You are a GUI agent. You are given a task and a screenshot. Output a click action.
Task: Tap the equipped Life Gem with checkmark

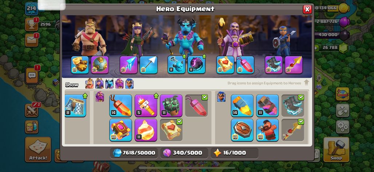click(196, 105)
